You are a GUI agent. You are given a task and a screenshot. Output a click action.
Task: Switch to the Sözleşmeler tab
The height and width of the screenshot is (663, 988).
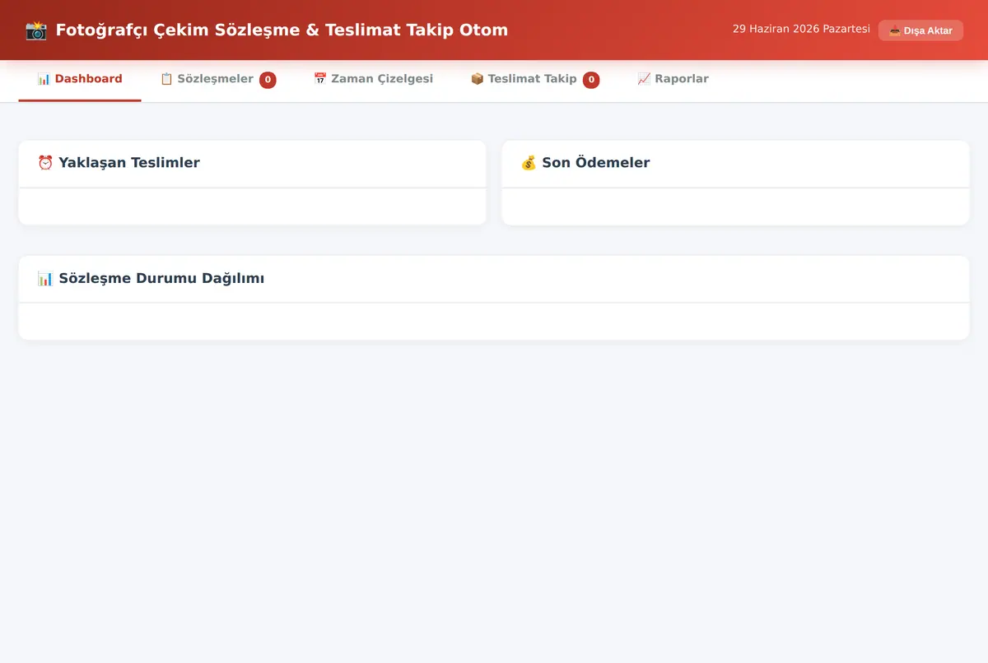(217, 79)
